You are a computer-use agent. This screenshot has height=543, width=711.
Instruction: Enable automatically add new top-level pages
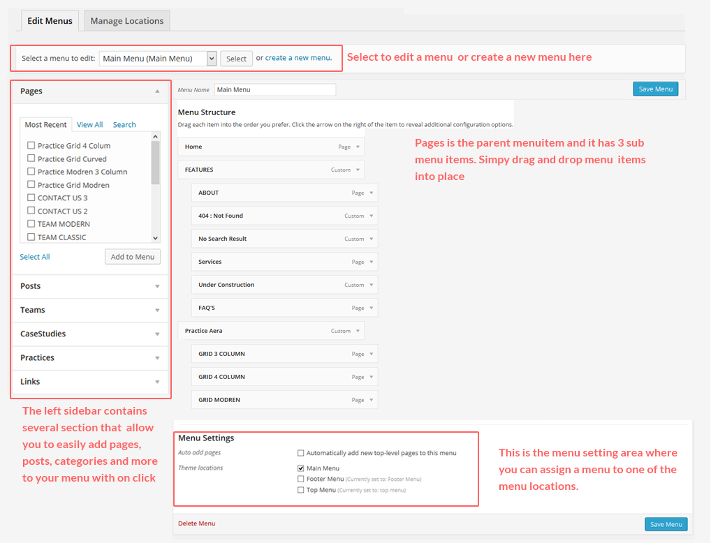[301, 453]
